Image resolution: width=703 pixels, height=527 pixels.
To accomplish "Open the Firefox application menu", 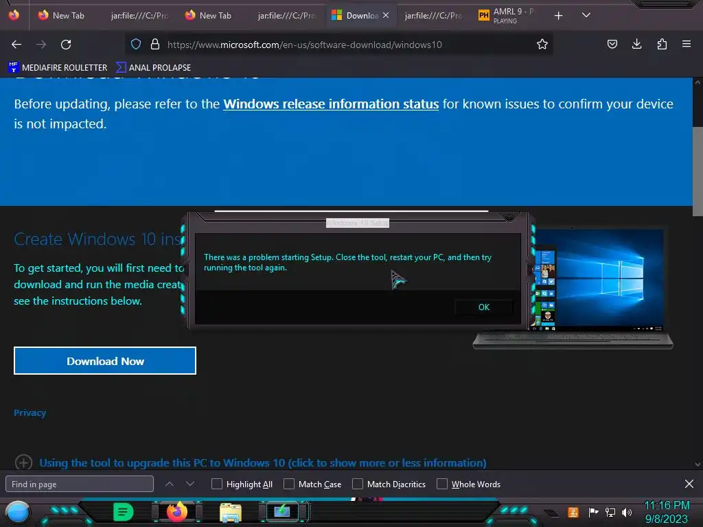I will click(x=687, y=44).
